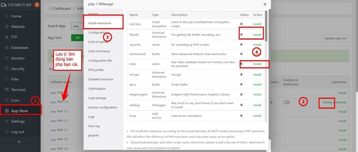Open Setting for PHP-7.4
Viewport: 358px width, 152px height.
327,102
